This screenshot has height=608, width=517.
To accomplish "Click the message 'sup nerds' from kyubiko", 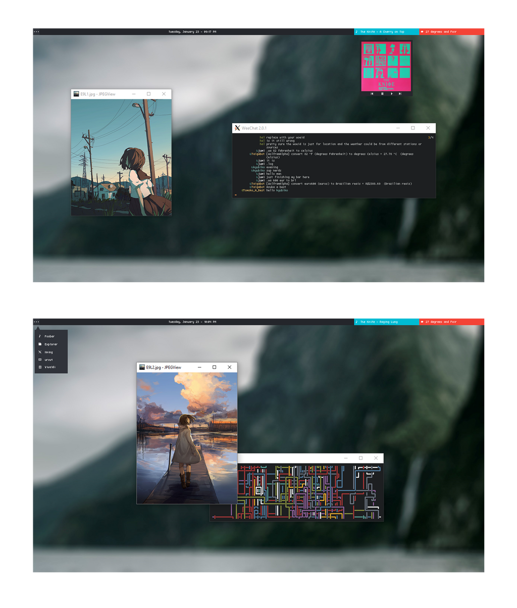I will click(x=274, y=171).
